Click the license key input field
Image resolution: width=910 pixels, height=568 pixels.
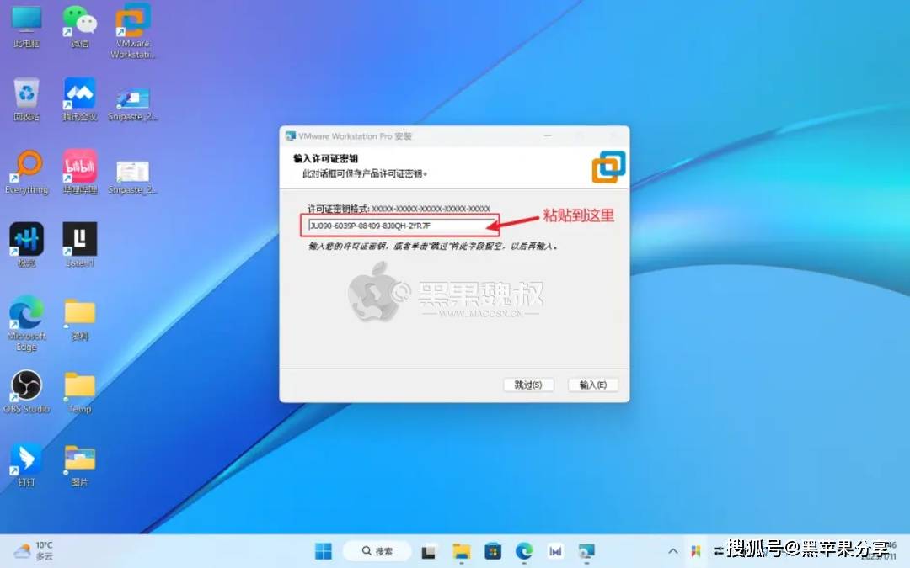[400, 226]
